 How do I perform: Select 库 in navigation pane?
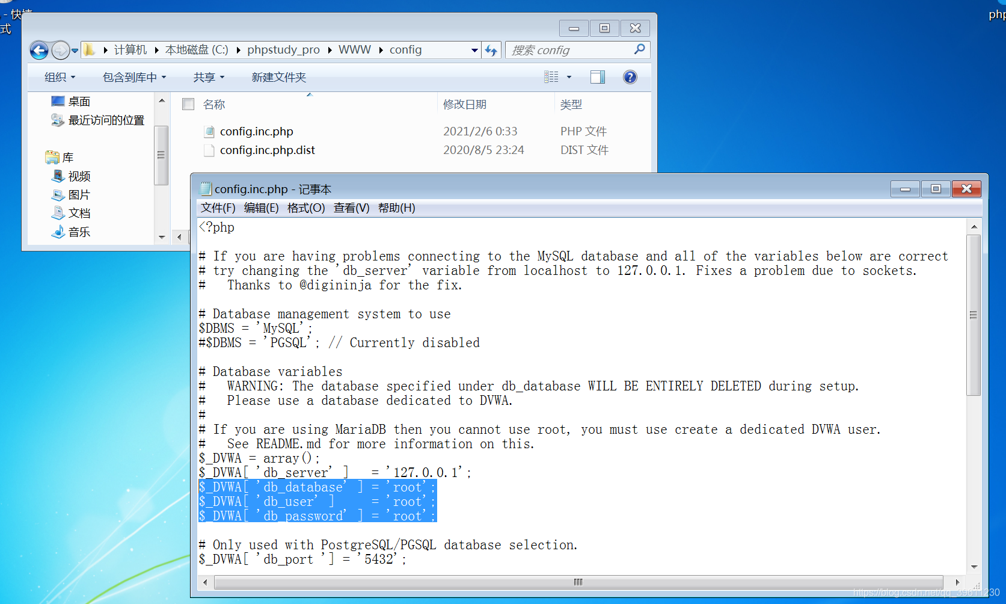[x=67, y=158]
